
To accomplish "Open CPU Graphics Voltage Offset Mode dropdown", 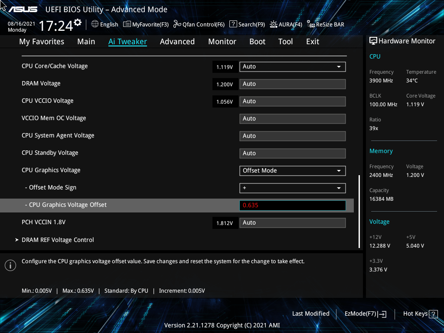I will [293, 171].
